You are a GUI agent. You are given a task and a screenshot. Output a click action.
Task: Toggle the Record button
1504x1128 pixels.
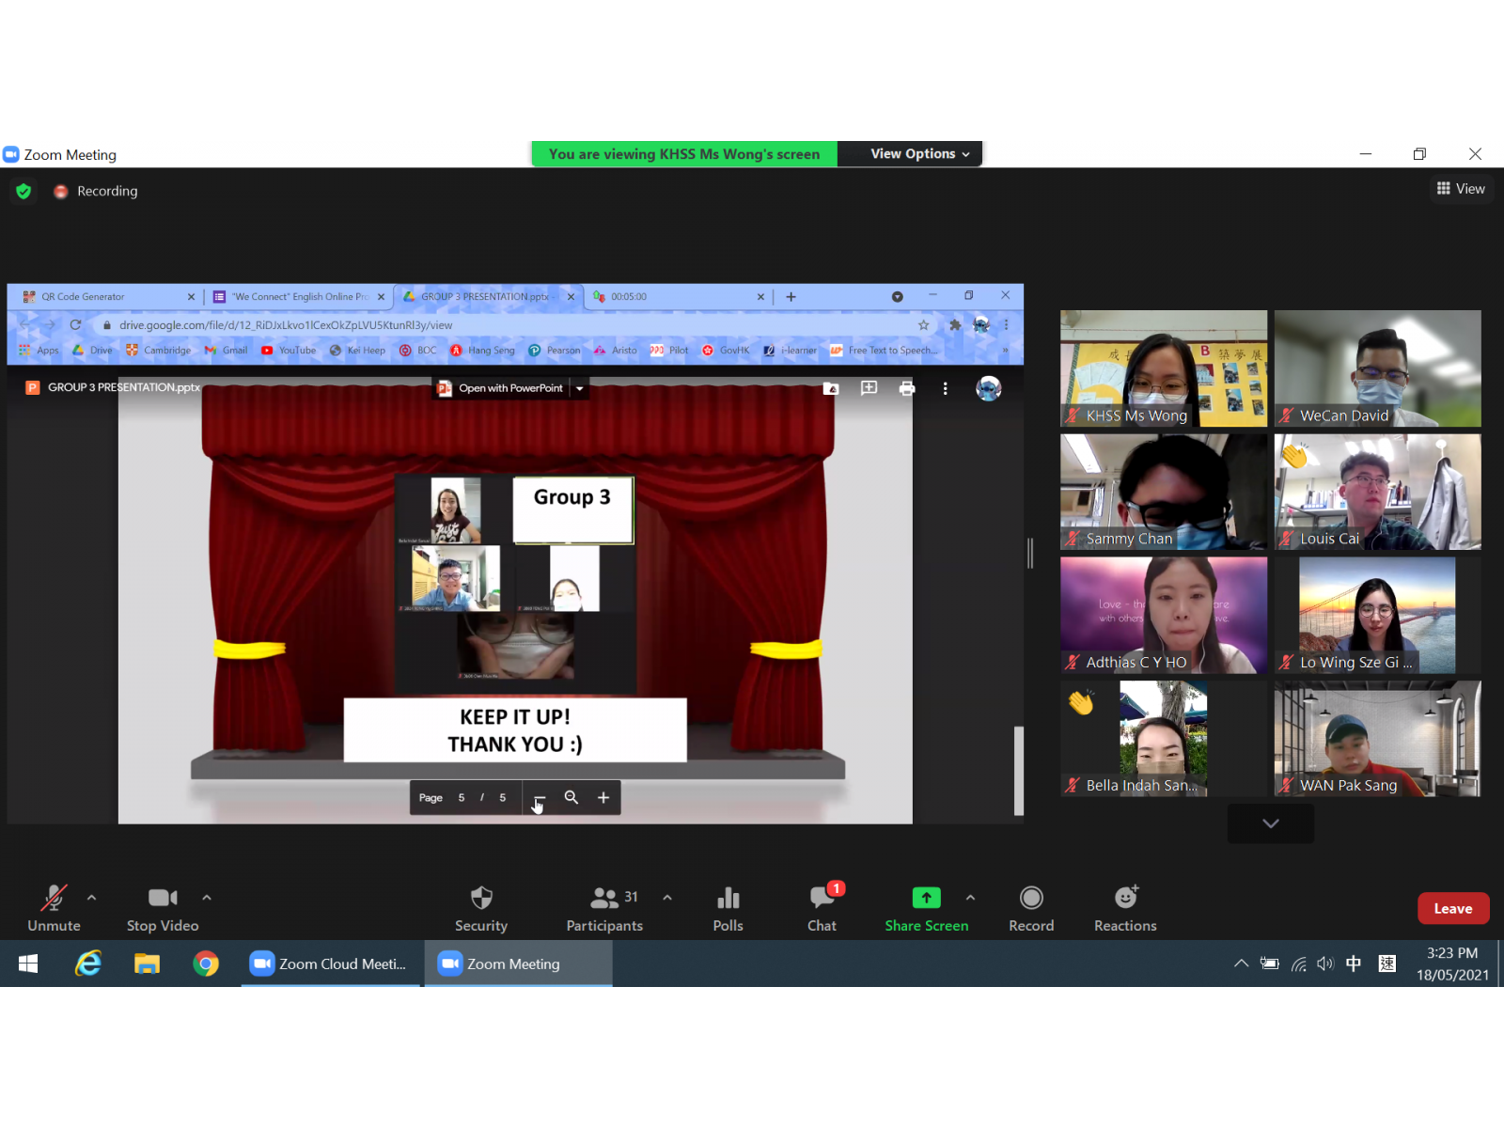click(x=1031, y=908)
